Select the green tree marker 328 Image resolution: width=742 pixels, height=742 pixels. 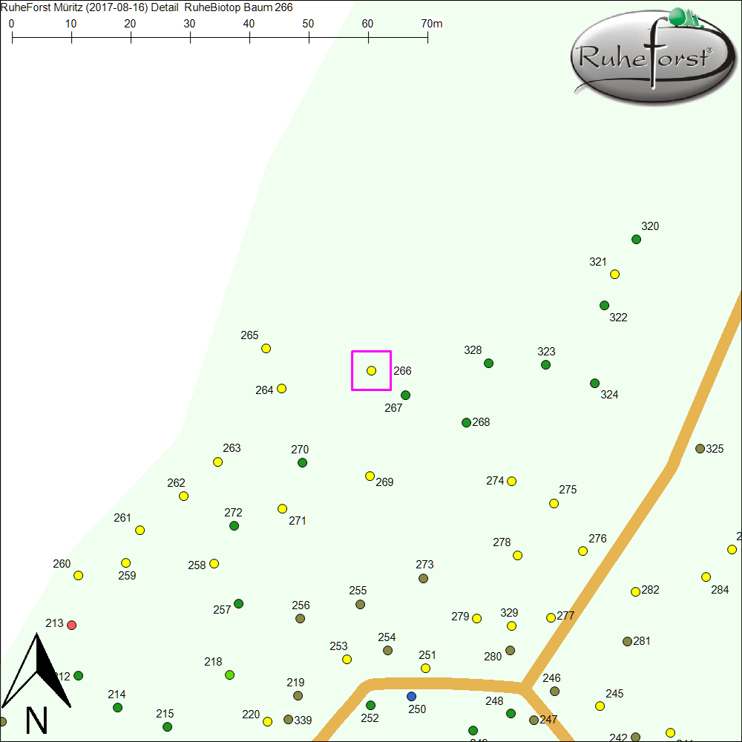[488, 363]
